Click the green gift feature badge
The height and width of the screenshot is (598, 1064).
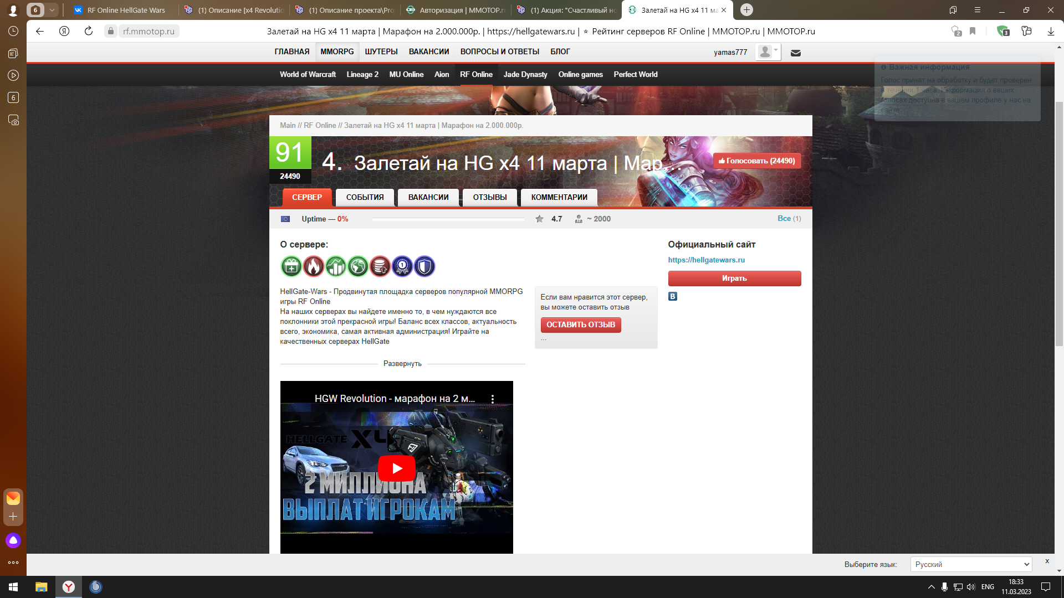tap(291, 266)
